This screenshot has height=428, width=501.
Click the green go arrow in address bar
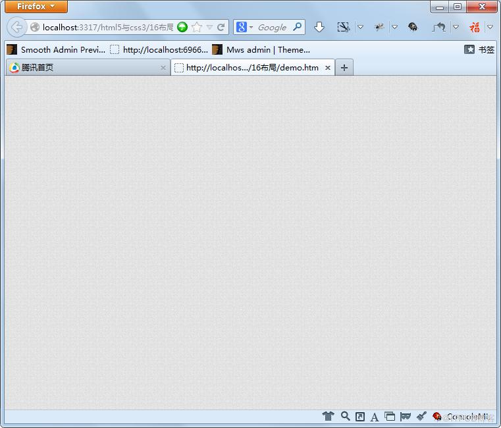(x=182, y=27)
